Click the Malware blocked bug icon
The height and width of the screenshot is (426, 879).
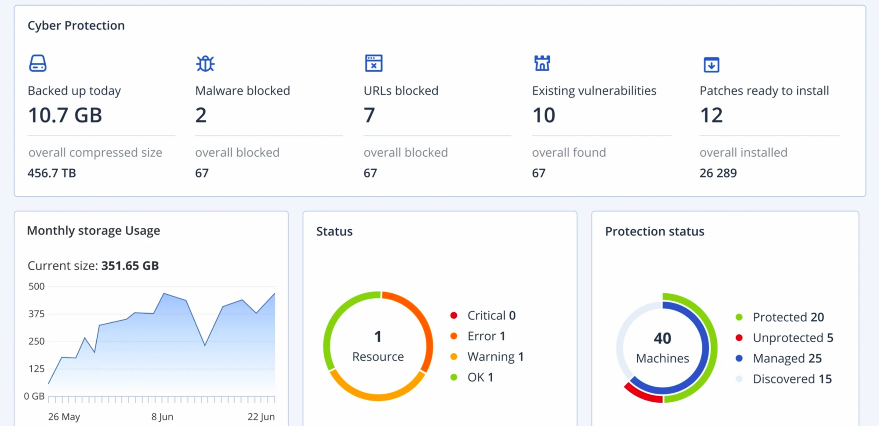pos(205,64)
